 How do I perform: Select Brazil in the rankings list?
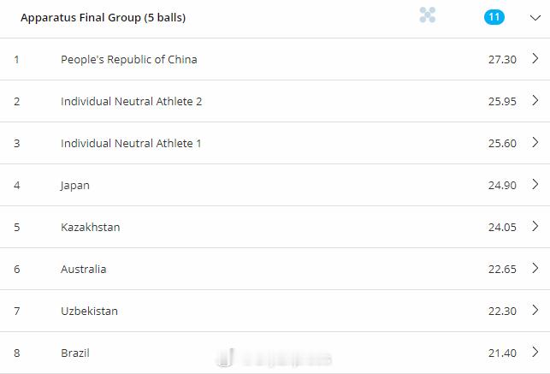[75, 353]
